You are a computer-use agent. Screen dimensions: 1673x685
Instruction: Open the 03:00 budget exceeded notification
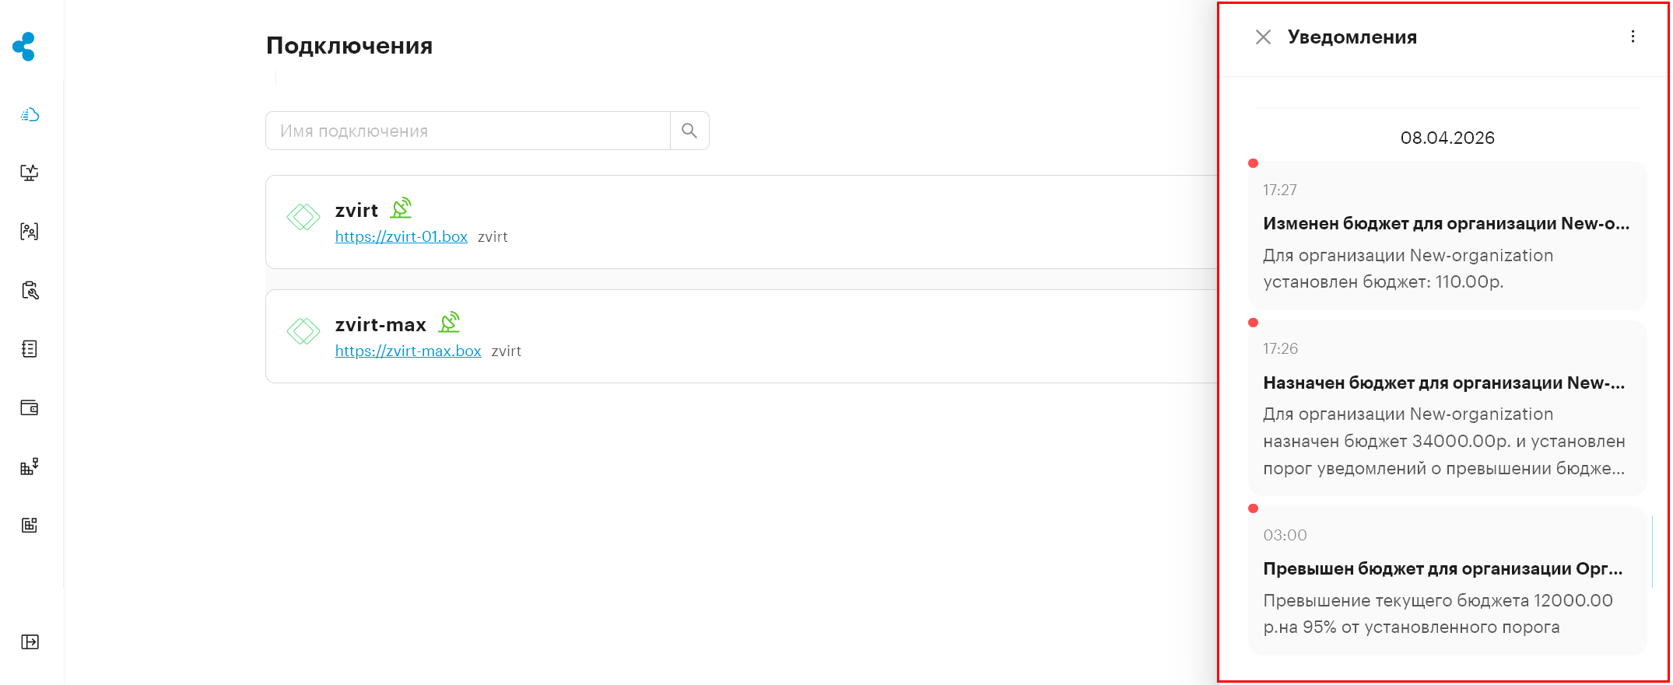point(1447,581)
